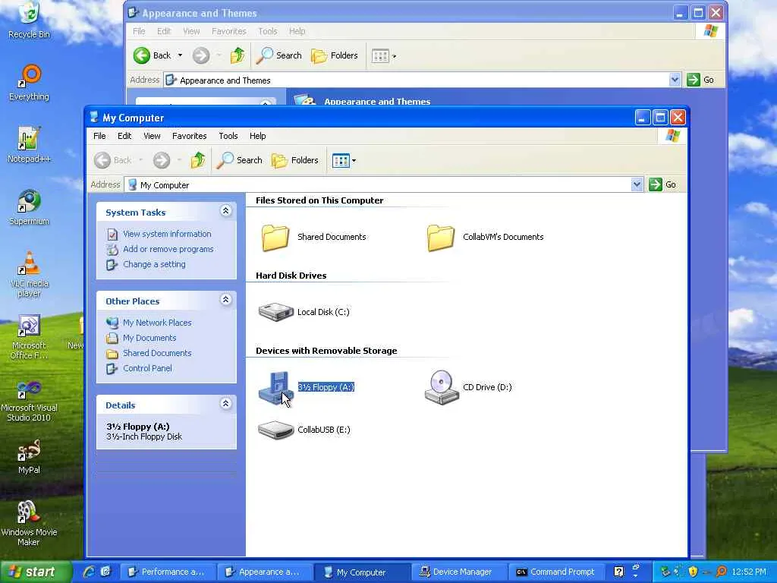Open Windows Movie Maker desktop shortcut
This screenshot has width=777, height=583.
point(30,524)
